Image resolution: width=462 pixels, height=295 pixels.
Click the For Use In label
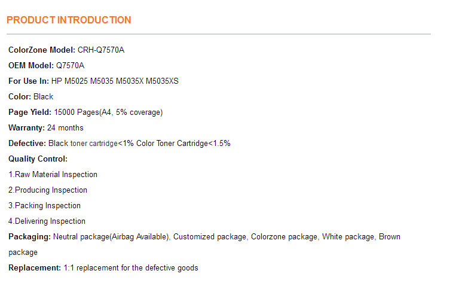pos(29,81)
